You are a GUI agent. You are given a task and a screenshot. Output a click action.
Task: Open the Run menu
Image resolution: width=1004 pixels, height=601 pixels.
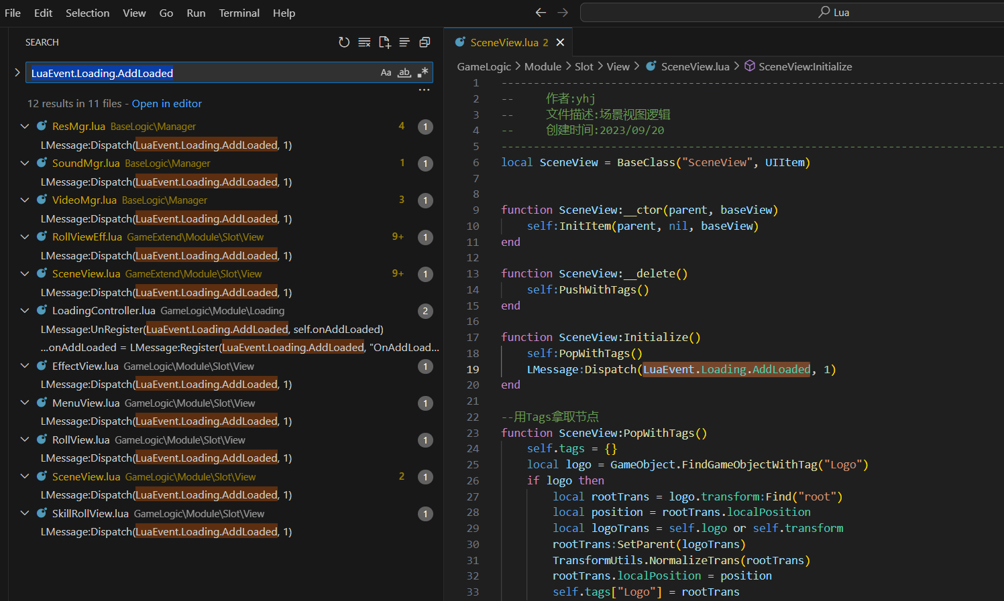click(x=196, y=13)
